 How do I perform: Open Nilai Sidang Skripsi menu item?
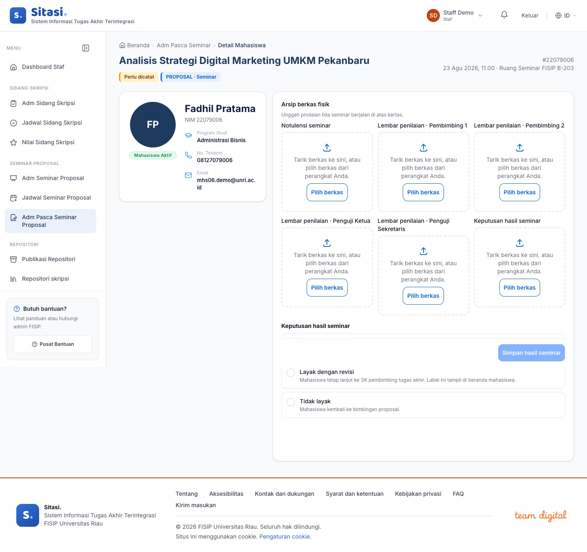[x=51, y=142]
